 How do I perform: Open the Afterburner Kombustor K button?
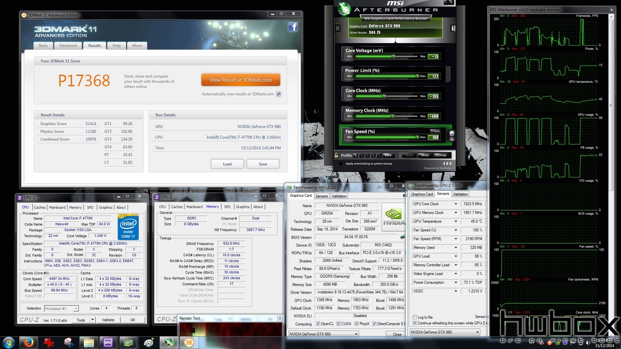click(338, 29)
